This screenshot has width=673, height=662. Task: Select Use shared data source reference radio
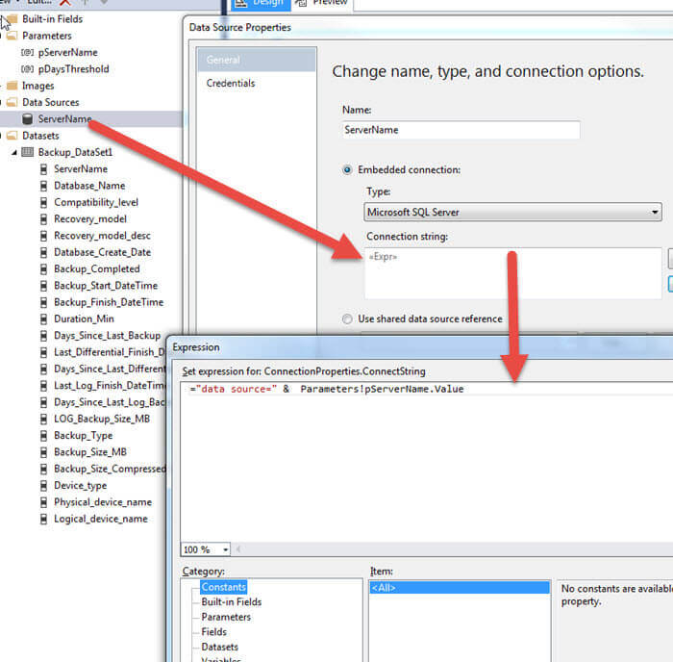347,318
